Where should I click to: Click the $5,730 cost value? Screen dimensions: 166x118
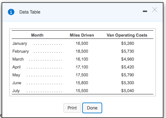point(128,51)
